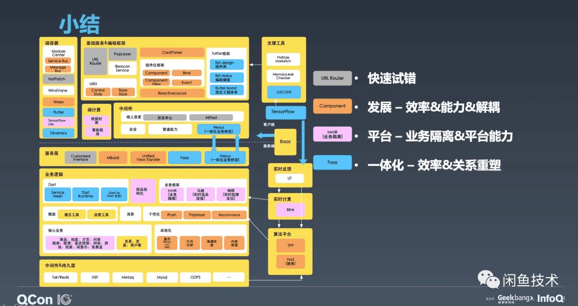Select the iBeacon Service box
The image size is (578, 306).
click(123, 68)
